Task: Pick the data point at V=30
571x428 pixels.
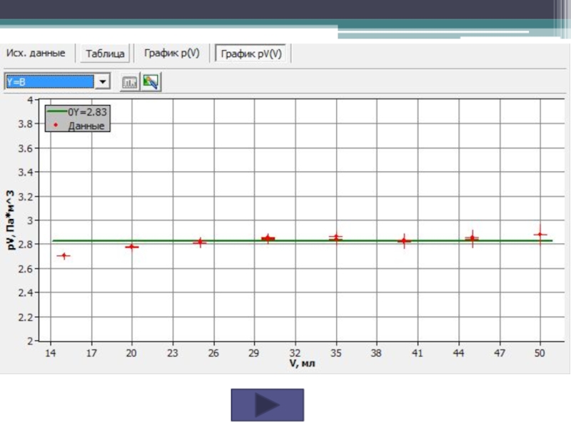Action: tap(268, 238)
